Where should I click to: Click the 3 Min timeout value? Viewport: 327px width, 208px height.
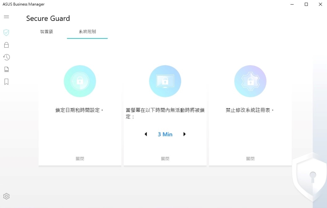pyautogui.click(x=165, y=134)
